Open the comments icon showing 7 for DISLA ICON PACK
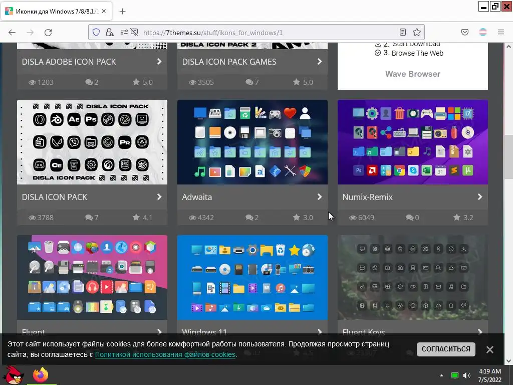The image size is (513, 385). (x=89, y=218)
